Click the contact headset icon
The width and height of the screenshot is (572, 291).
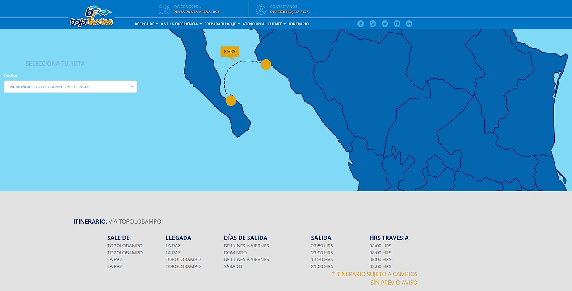click(261, 9)
